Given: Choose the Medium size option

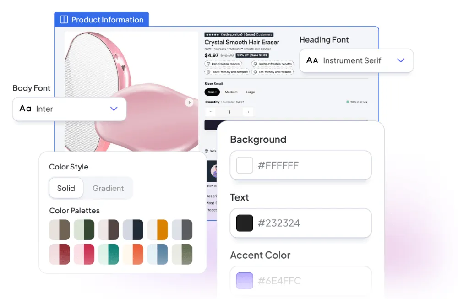Looking at the screenshot, I should pos(231,92).
